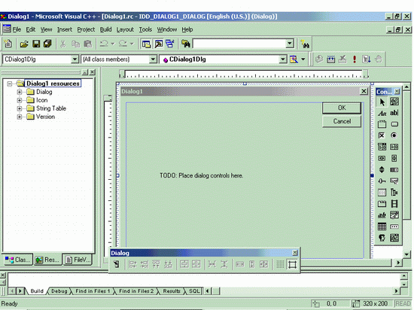The height and width of the screenshot is (310, 414).
Task: Click the Test dialog icon in Dialog toolbar
Action: point(117,264)
